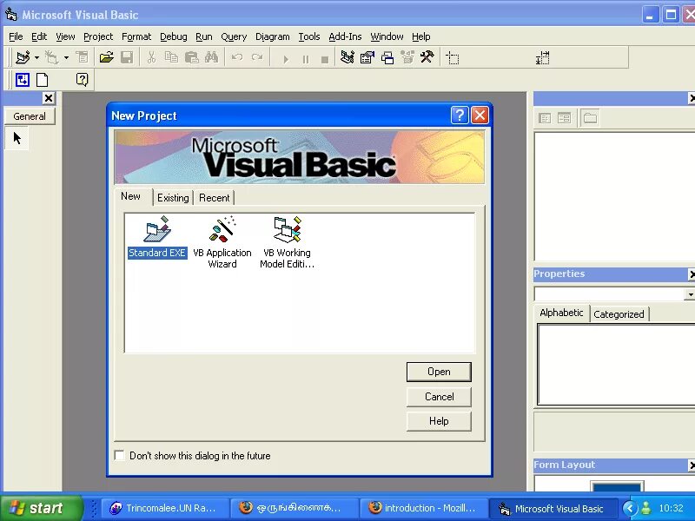Open the Add-Ins menu
695x521 pixels.
pyautogui.click(x=345, y=36)
